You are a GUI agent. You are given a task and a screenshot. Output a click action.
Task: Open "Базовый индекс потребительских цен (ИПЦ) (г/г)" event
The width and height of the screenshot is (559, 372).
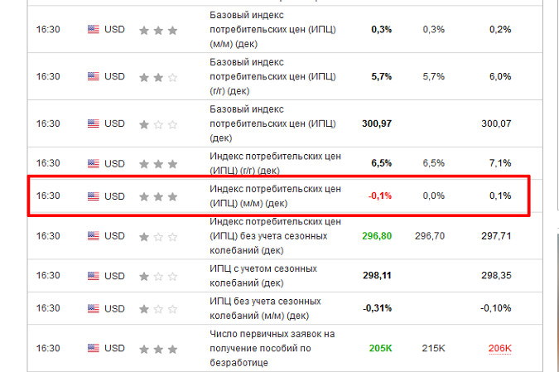272,77
